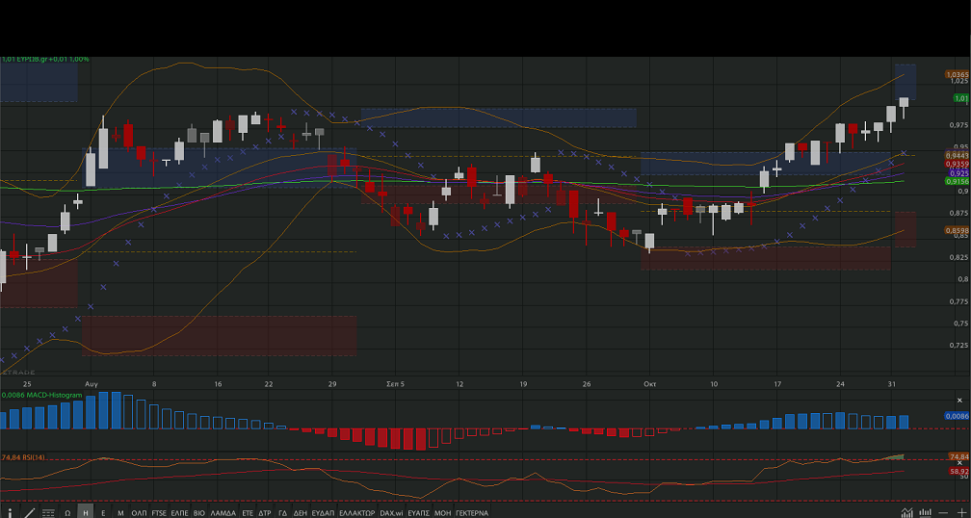Open the ΔΤΡ symbol chart
The image size is (971, 518).
click(x=265, y=513)
